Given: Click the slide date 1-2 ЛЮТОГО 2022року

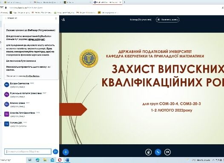Looking at the screenshot, I should 172,110.
